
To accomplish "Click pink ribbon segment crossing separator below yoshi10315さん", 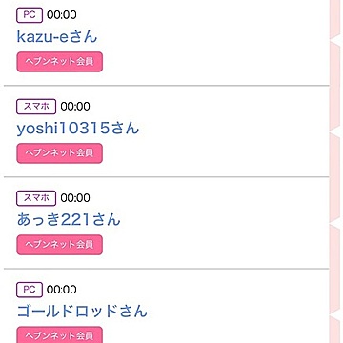I will pos(335,177).
